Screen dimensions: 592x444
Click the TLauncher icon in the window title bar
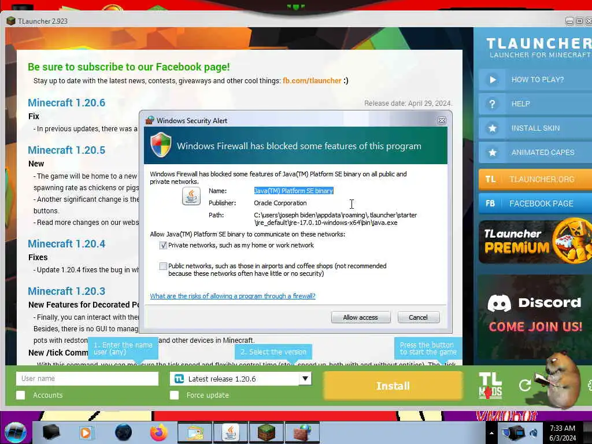coord(11,21)
